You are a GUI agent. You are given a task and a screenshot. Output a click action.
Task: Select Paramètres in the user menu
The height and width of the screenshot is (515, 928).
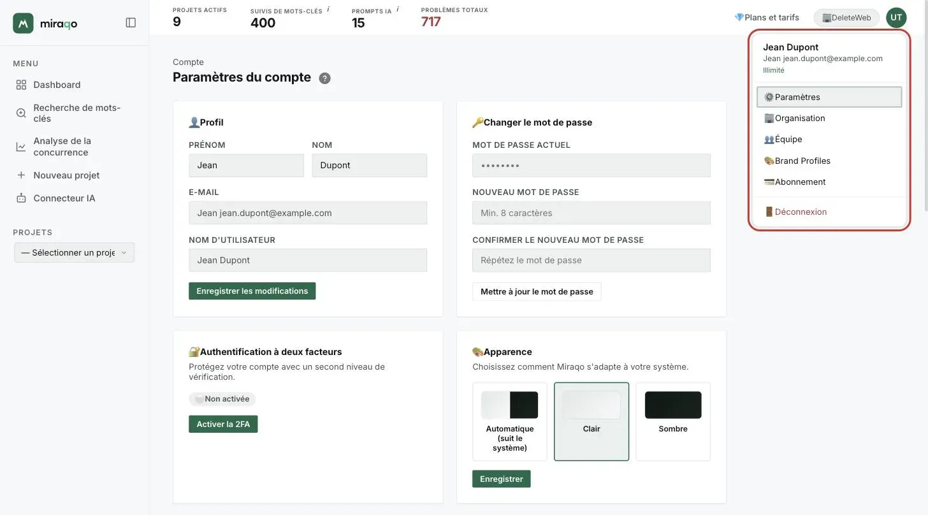(829, 97)
